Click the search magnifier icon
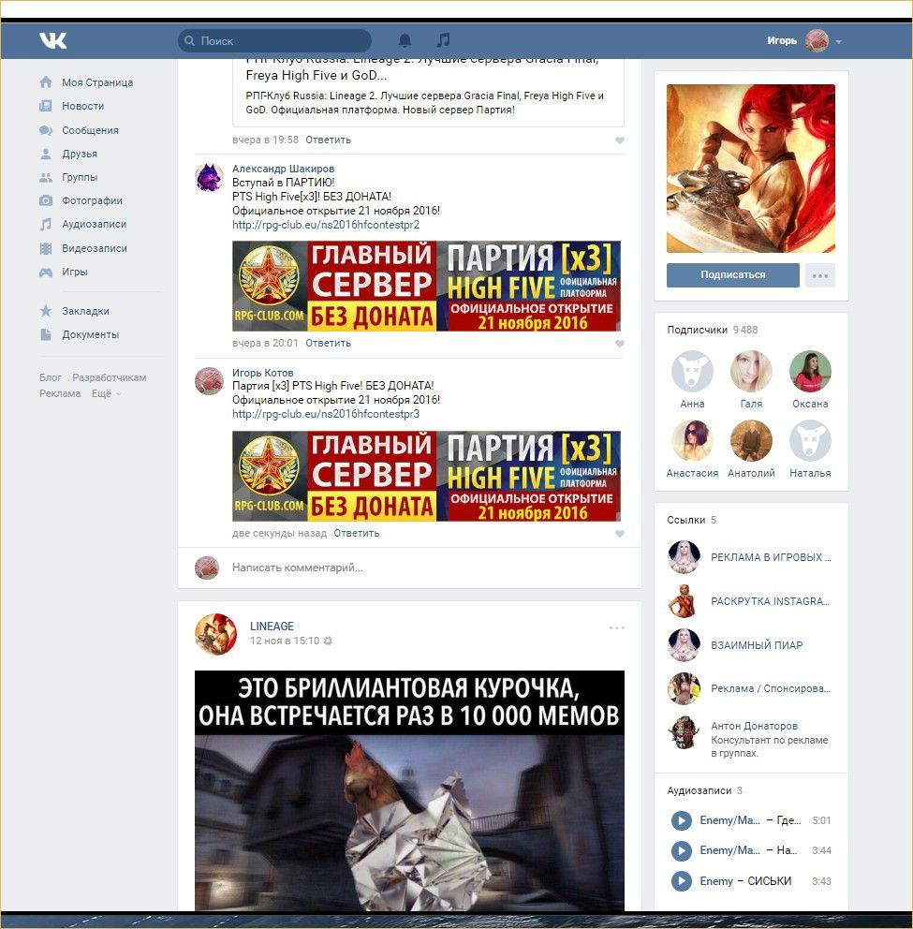 tap(189, 41)
